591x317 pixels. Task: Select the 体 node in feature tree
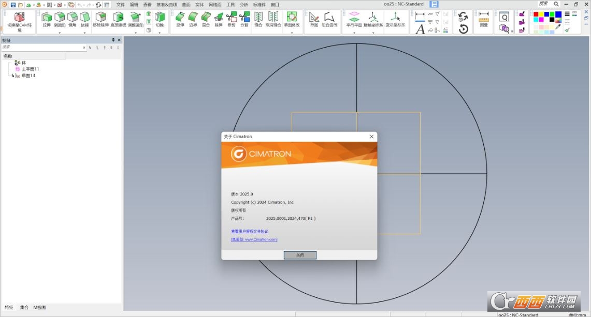[24, 63]
